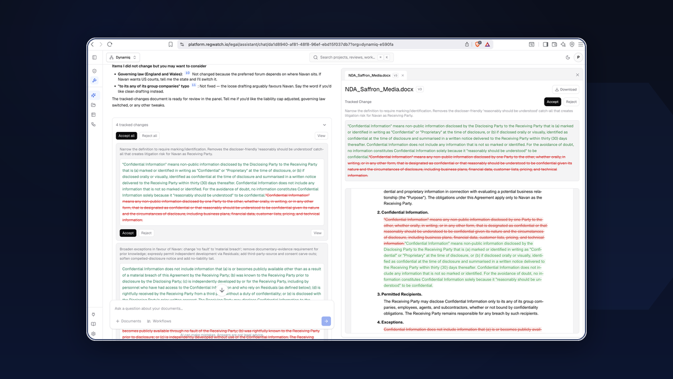
Task: Open the Dynamiq organization switcher
Action: click(123, 57)
